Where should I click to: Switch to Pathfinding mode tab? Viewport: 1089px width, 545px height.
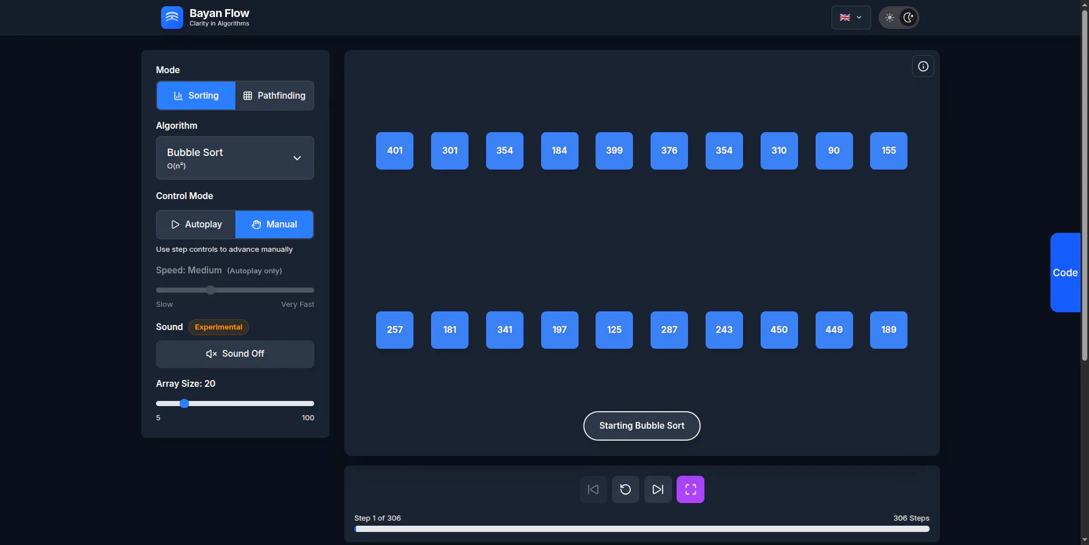[275, 95]
